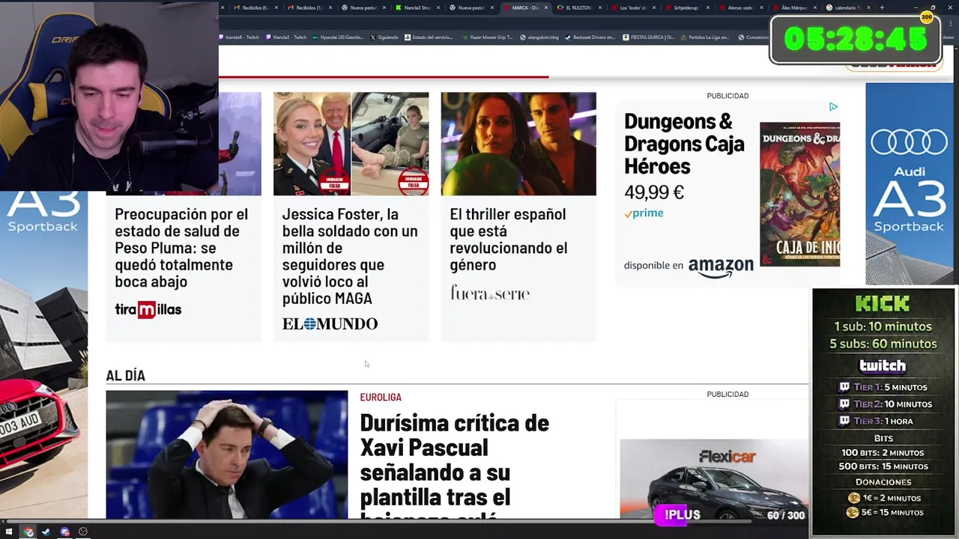The width and height of the screenshot is (959, 539).
Task: Open the FIESTAS GUIRCA bookmark
Action: pyautogui.click(x=649, y=37)
